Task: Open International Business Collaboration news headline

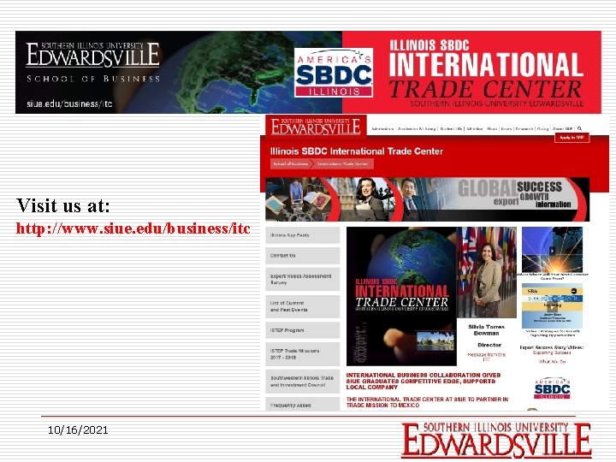Action: click(423, 381)
